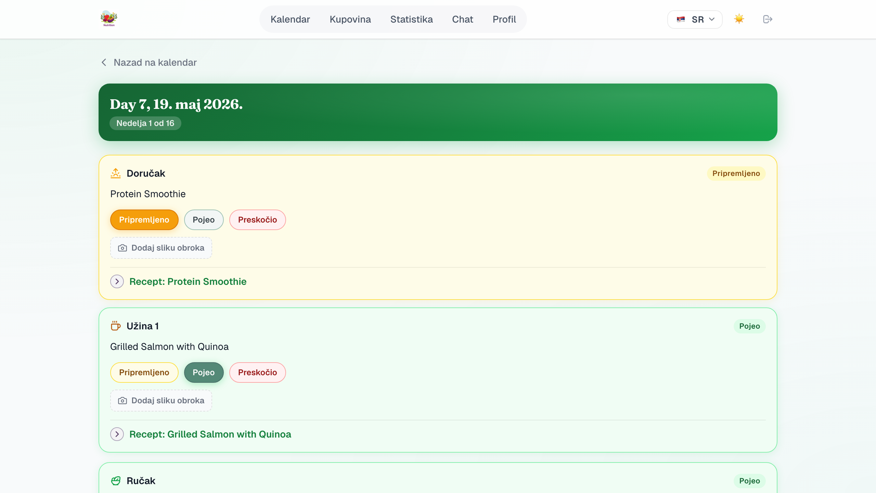Expand the Protein Smoothie recipe chevron
The height and width of the screenshot is (493, 876).
point(117,281)
